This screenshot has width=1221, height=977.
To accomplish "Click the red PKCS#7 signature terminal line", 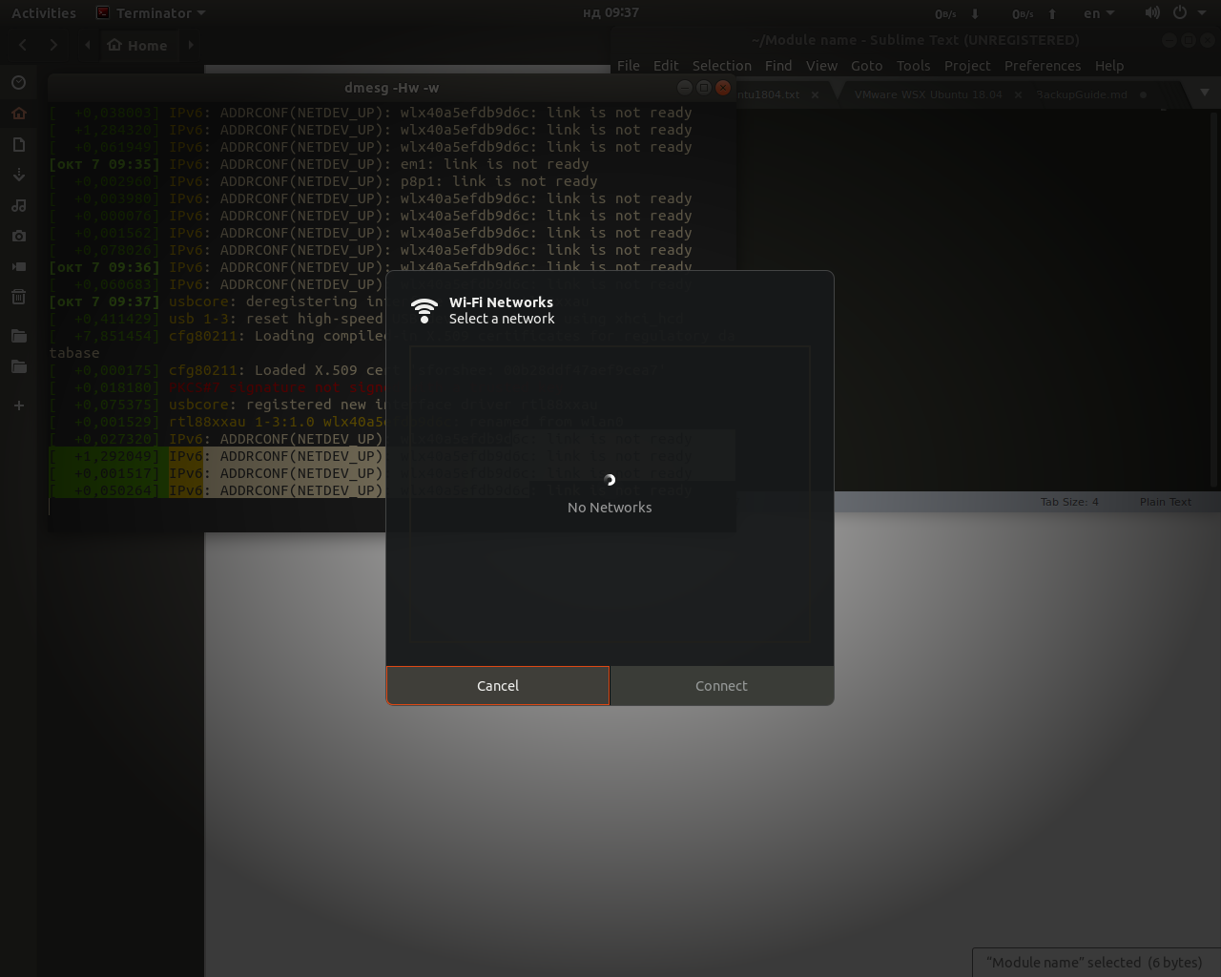I will point(217,387).
